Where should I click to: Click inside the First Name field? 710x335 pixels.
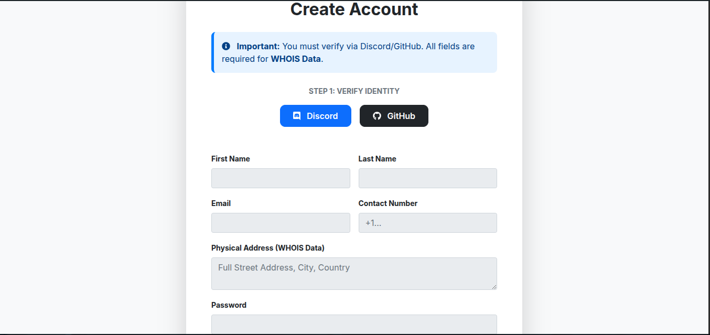[x=281, y=178]
